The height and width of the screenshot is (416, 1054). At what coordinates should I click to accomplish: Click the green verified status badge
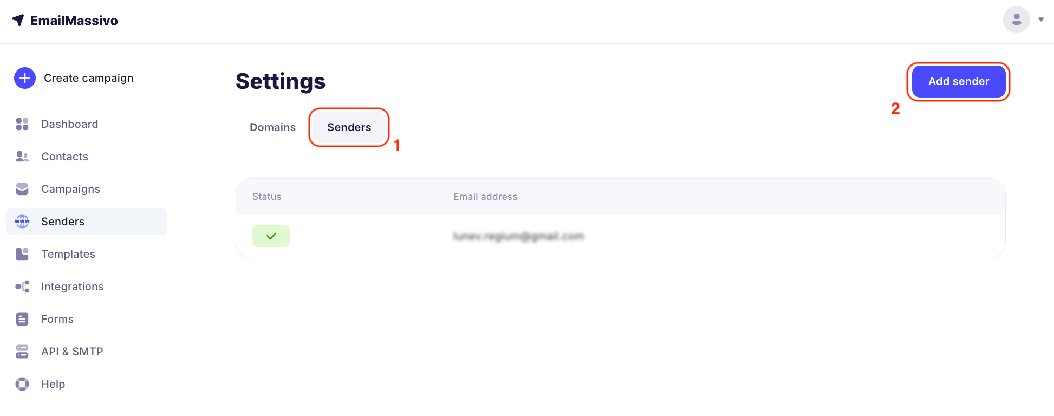(x=271, y=236)
